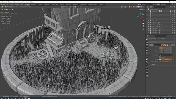Hide the Camera object in outliner

coord(172,23)
